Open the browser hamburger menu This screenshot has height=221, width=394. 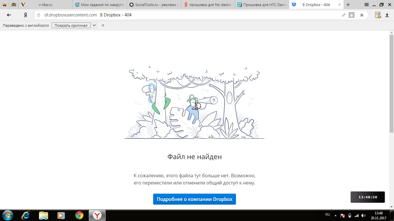pos(367,5)
